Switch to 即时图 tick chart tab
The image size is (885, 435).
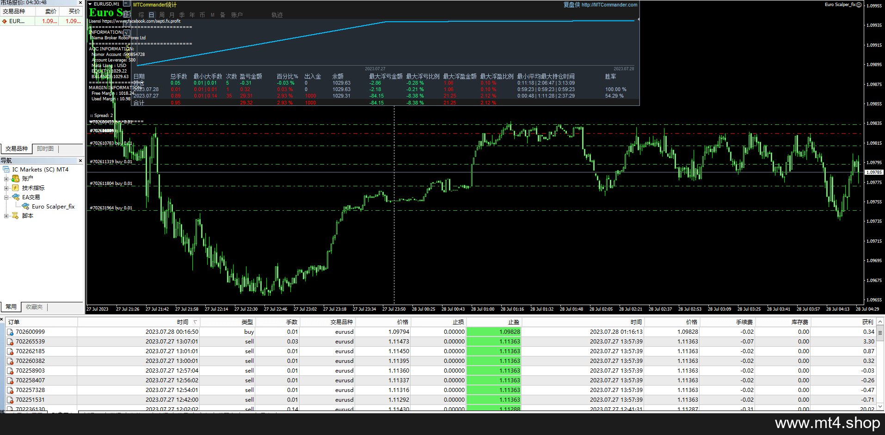(x=45, y=149)
